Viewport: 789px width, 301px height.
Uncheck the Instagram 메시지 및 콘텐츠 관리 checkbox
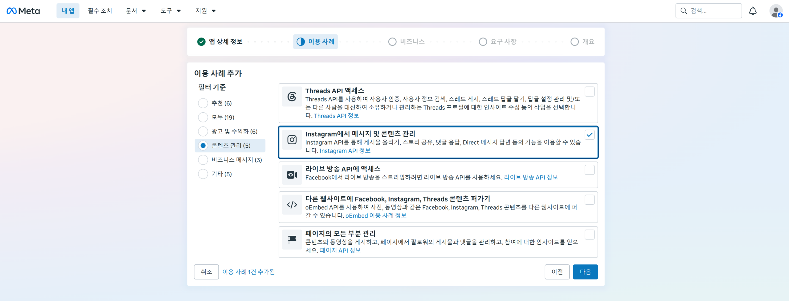(589, 135)
